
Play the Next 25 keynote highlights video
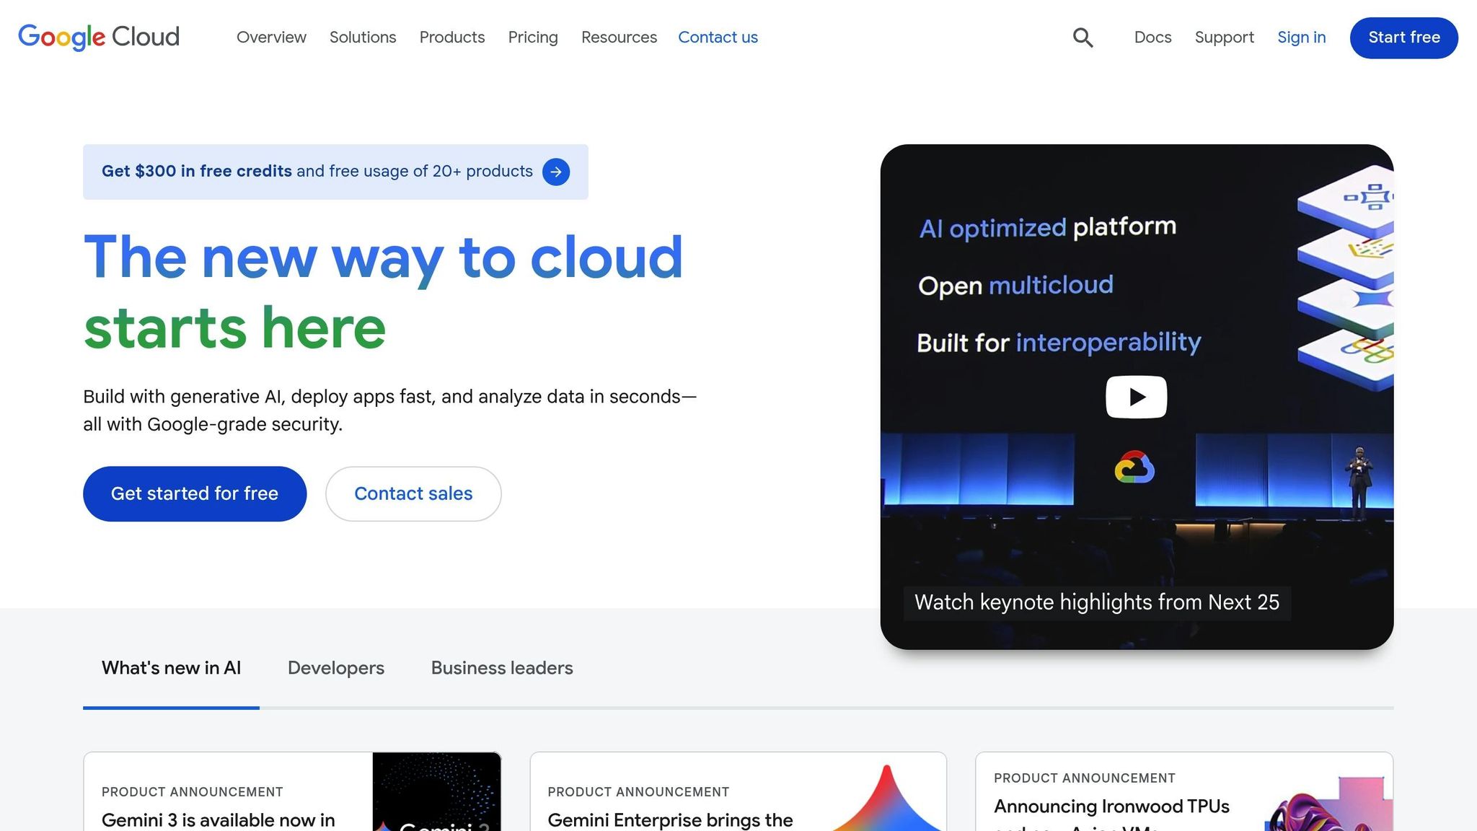[x=1135, y=396]
